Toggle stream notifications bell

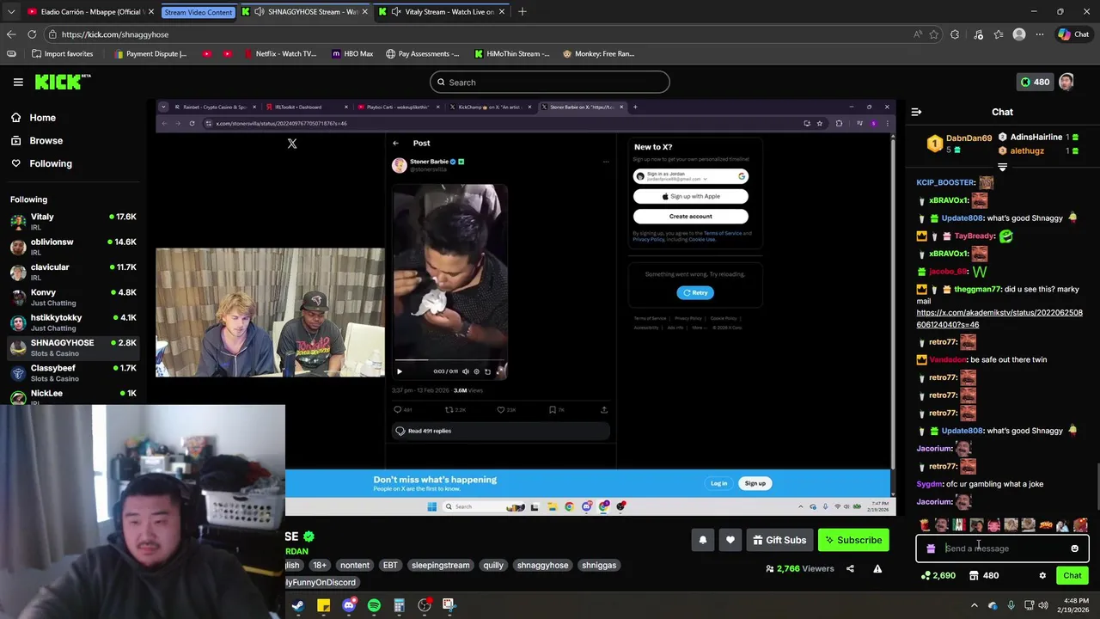702,540
